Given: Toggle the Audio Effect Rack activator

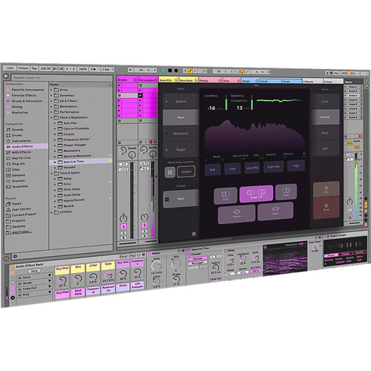Looking at the screenshot, I should [12, 267].
